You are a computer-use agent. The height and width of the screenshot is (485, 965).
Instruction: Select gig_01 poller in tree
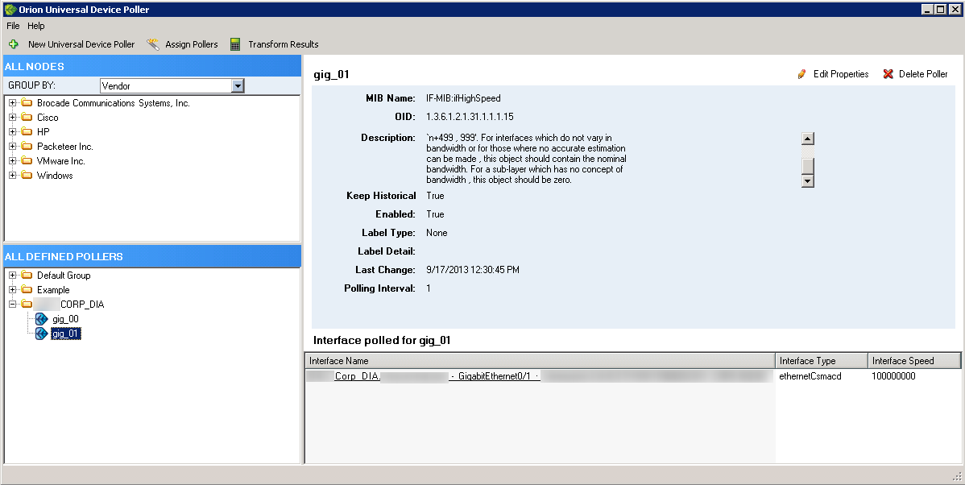click(x=66, y=334)
